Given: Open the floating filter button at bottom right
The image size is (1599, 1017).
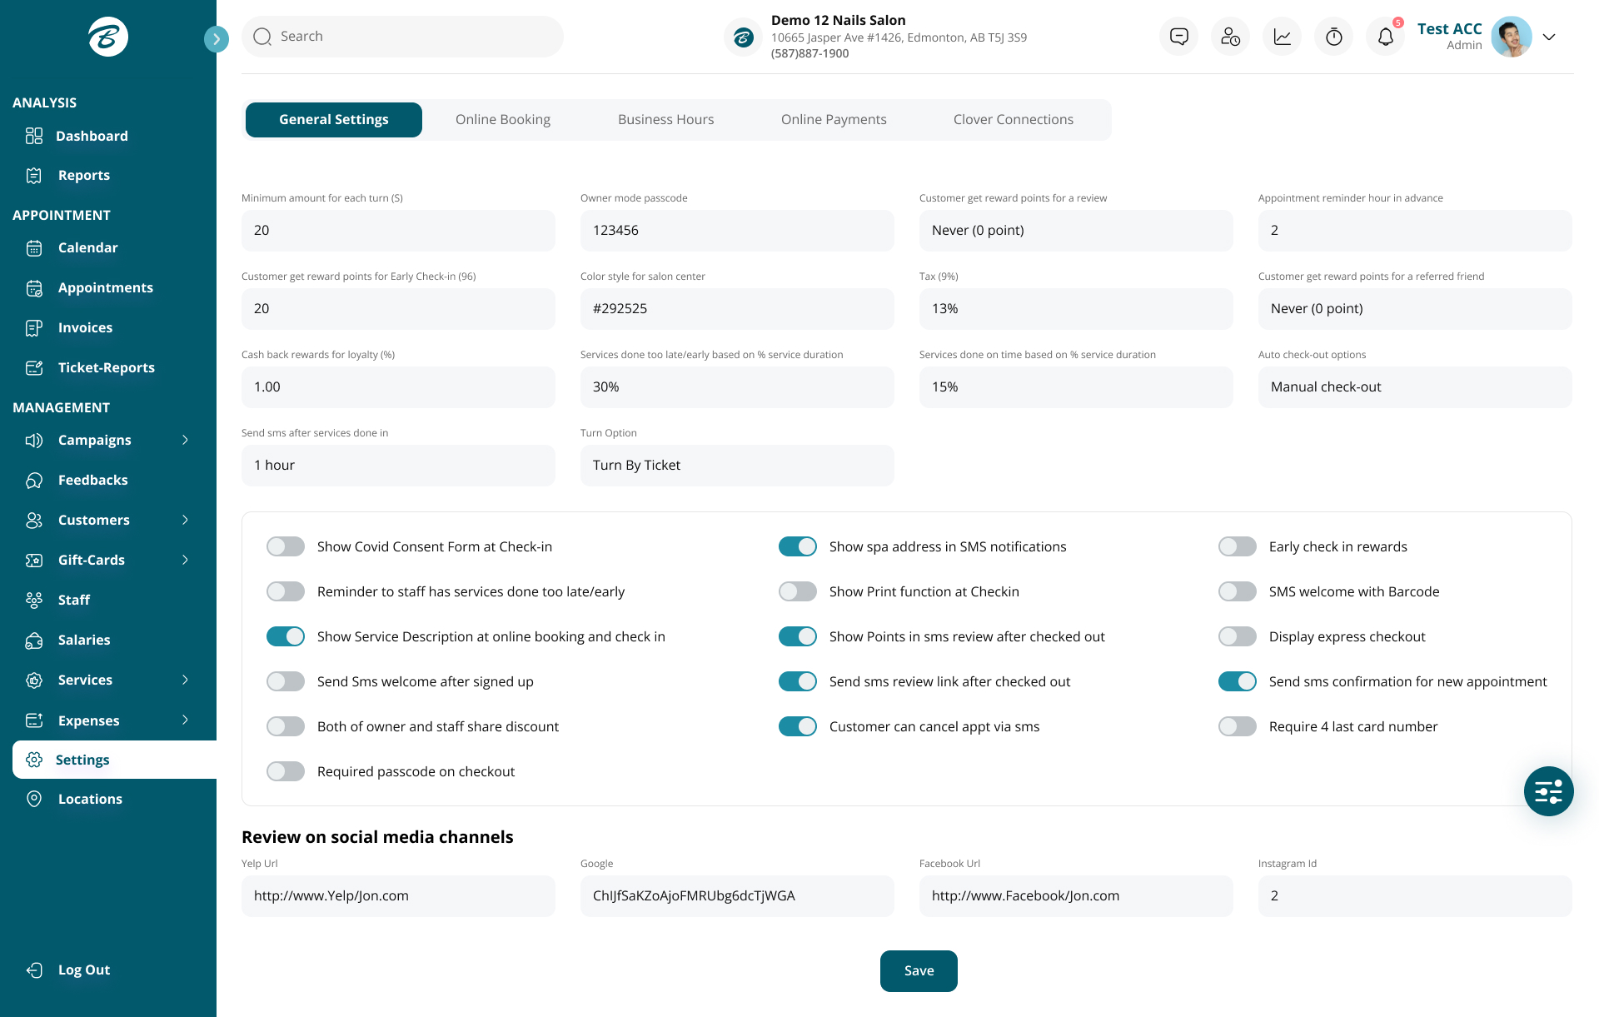Looking at the screenshot, I should (x=1548, y=791).
